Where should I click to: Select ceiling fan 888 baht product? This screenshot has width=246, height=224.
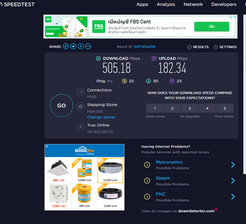[x=59, y=170]
